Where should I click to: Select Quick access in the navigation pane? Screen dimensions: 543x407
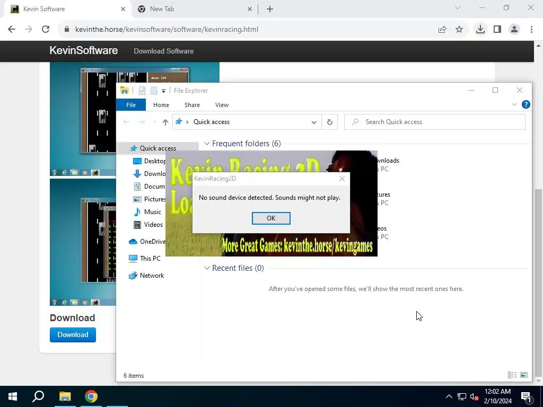pyautogui.click(x=157, y=148)
